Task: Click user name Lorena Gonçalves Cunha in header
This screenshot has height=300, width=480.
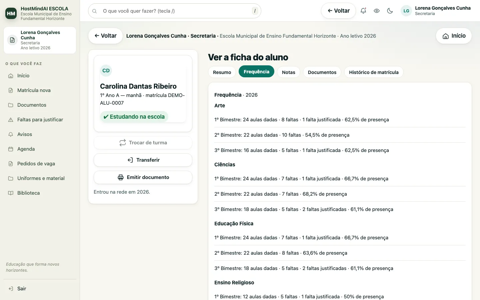Action: [x=443, y=8]
